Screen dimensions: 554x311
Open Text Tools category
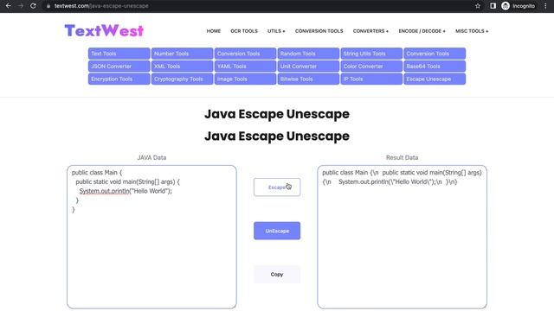point(119,54)
